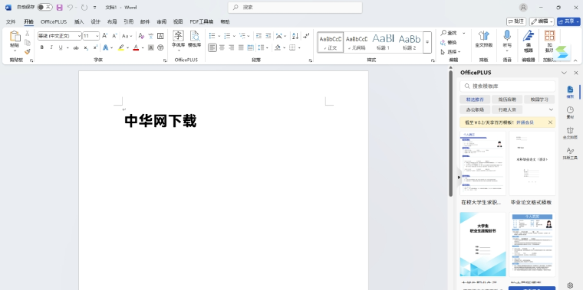
Task: Toggle Character Shading button
Action: [x=151, y=47]
